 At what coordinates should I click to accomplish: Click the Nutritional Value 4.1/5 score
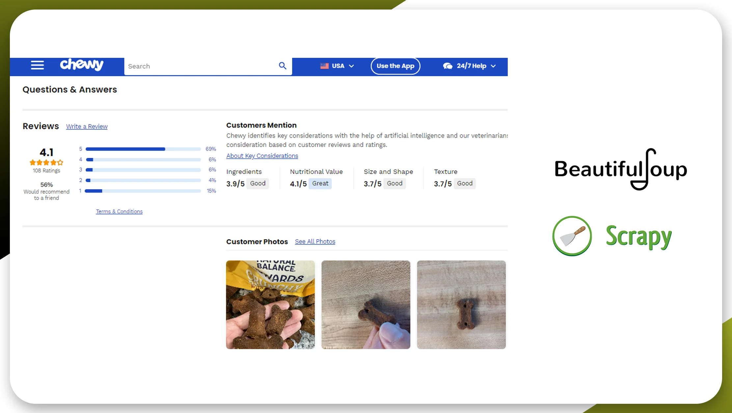pyautogui.click(x=298, y=184)
